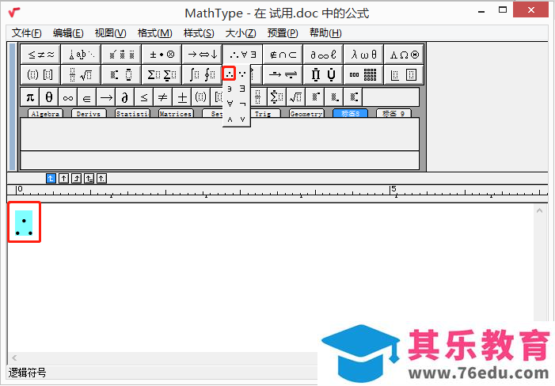Insert the therefore symbol ∴ from the popup
Viewport: 555px width, 386px height.
[x=230, y=74]
